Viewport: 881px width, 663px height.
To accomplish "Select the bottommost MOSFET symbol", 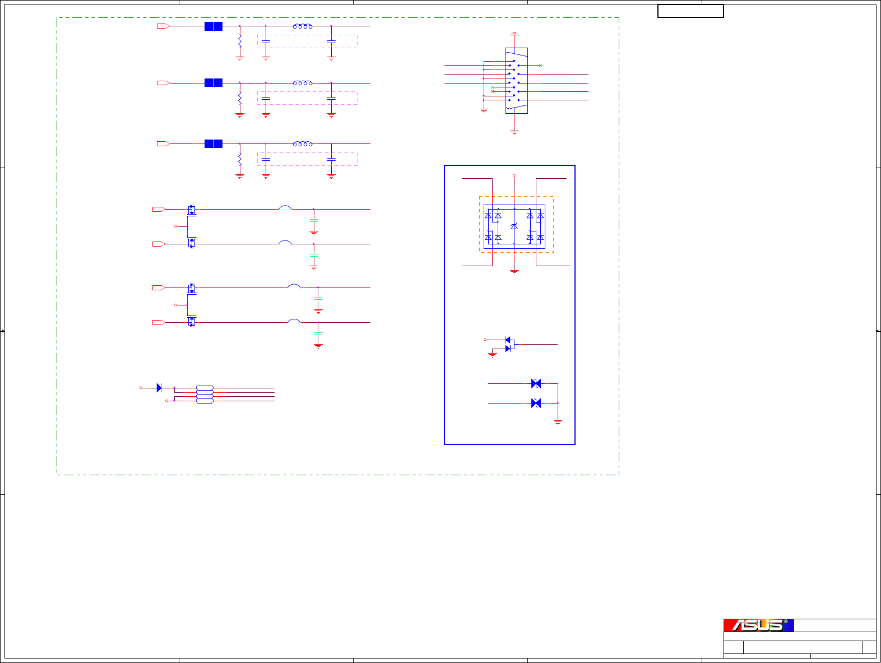I will coord(192,321).
